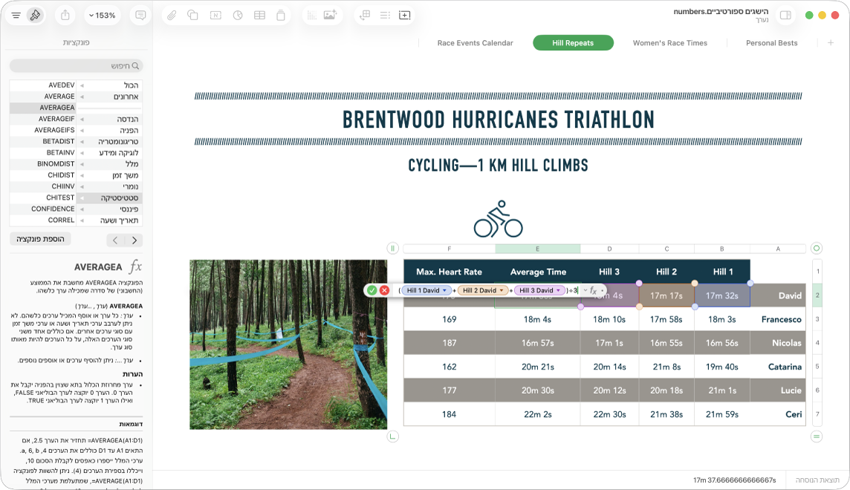Toggle the sidebar panel icon at top right
This screenshot has height=490, width=850.
click(785, 15)
